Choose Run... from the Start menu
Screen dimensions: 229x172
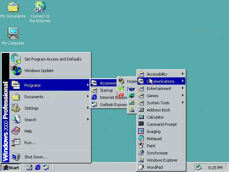click(x=50, y=143)
